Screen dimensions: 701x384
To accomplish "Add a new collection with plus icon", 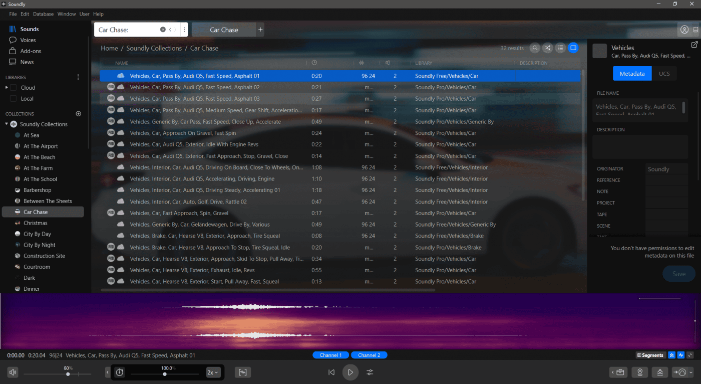I will coord(78,114).
